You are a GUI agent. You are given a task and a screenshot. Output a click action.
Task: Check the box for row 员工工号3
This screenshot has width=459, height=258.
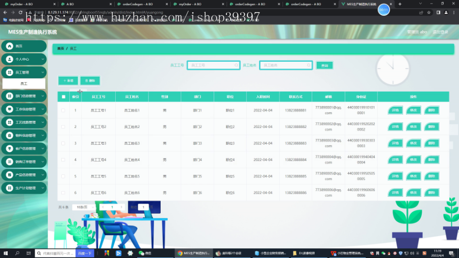point(63,143)
